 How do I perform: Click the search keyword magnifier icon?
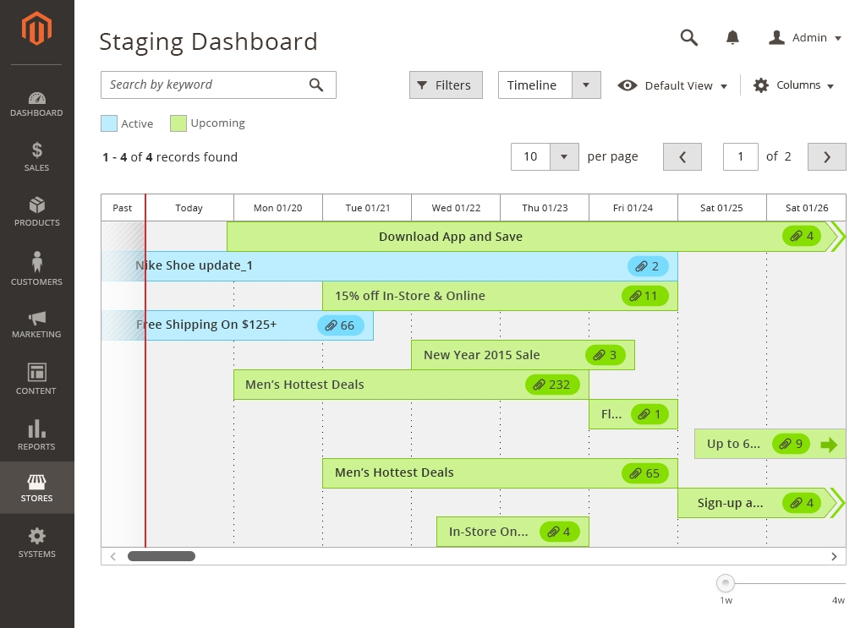pyautogui.click(x=316, y=85)
